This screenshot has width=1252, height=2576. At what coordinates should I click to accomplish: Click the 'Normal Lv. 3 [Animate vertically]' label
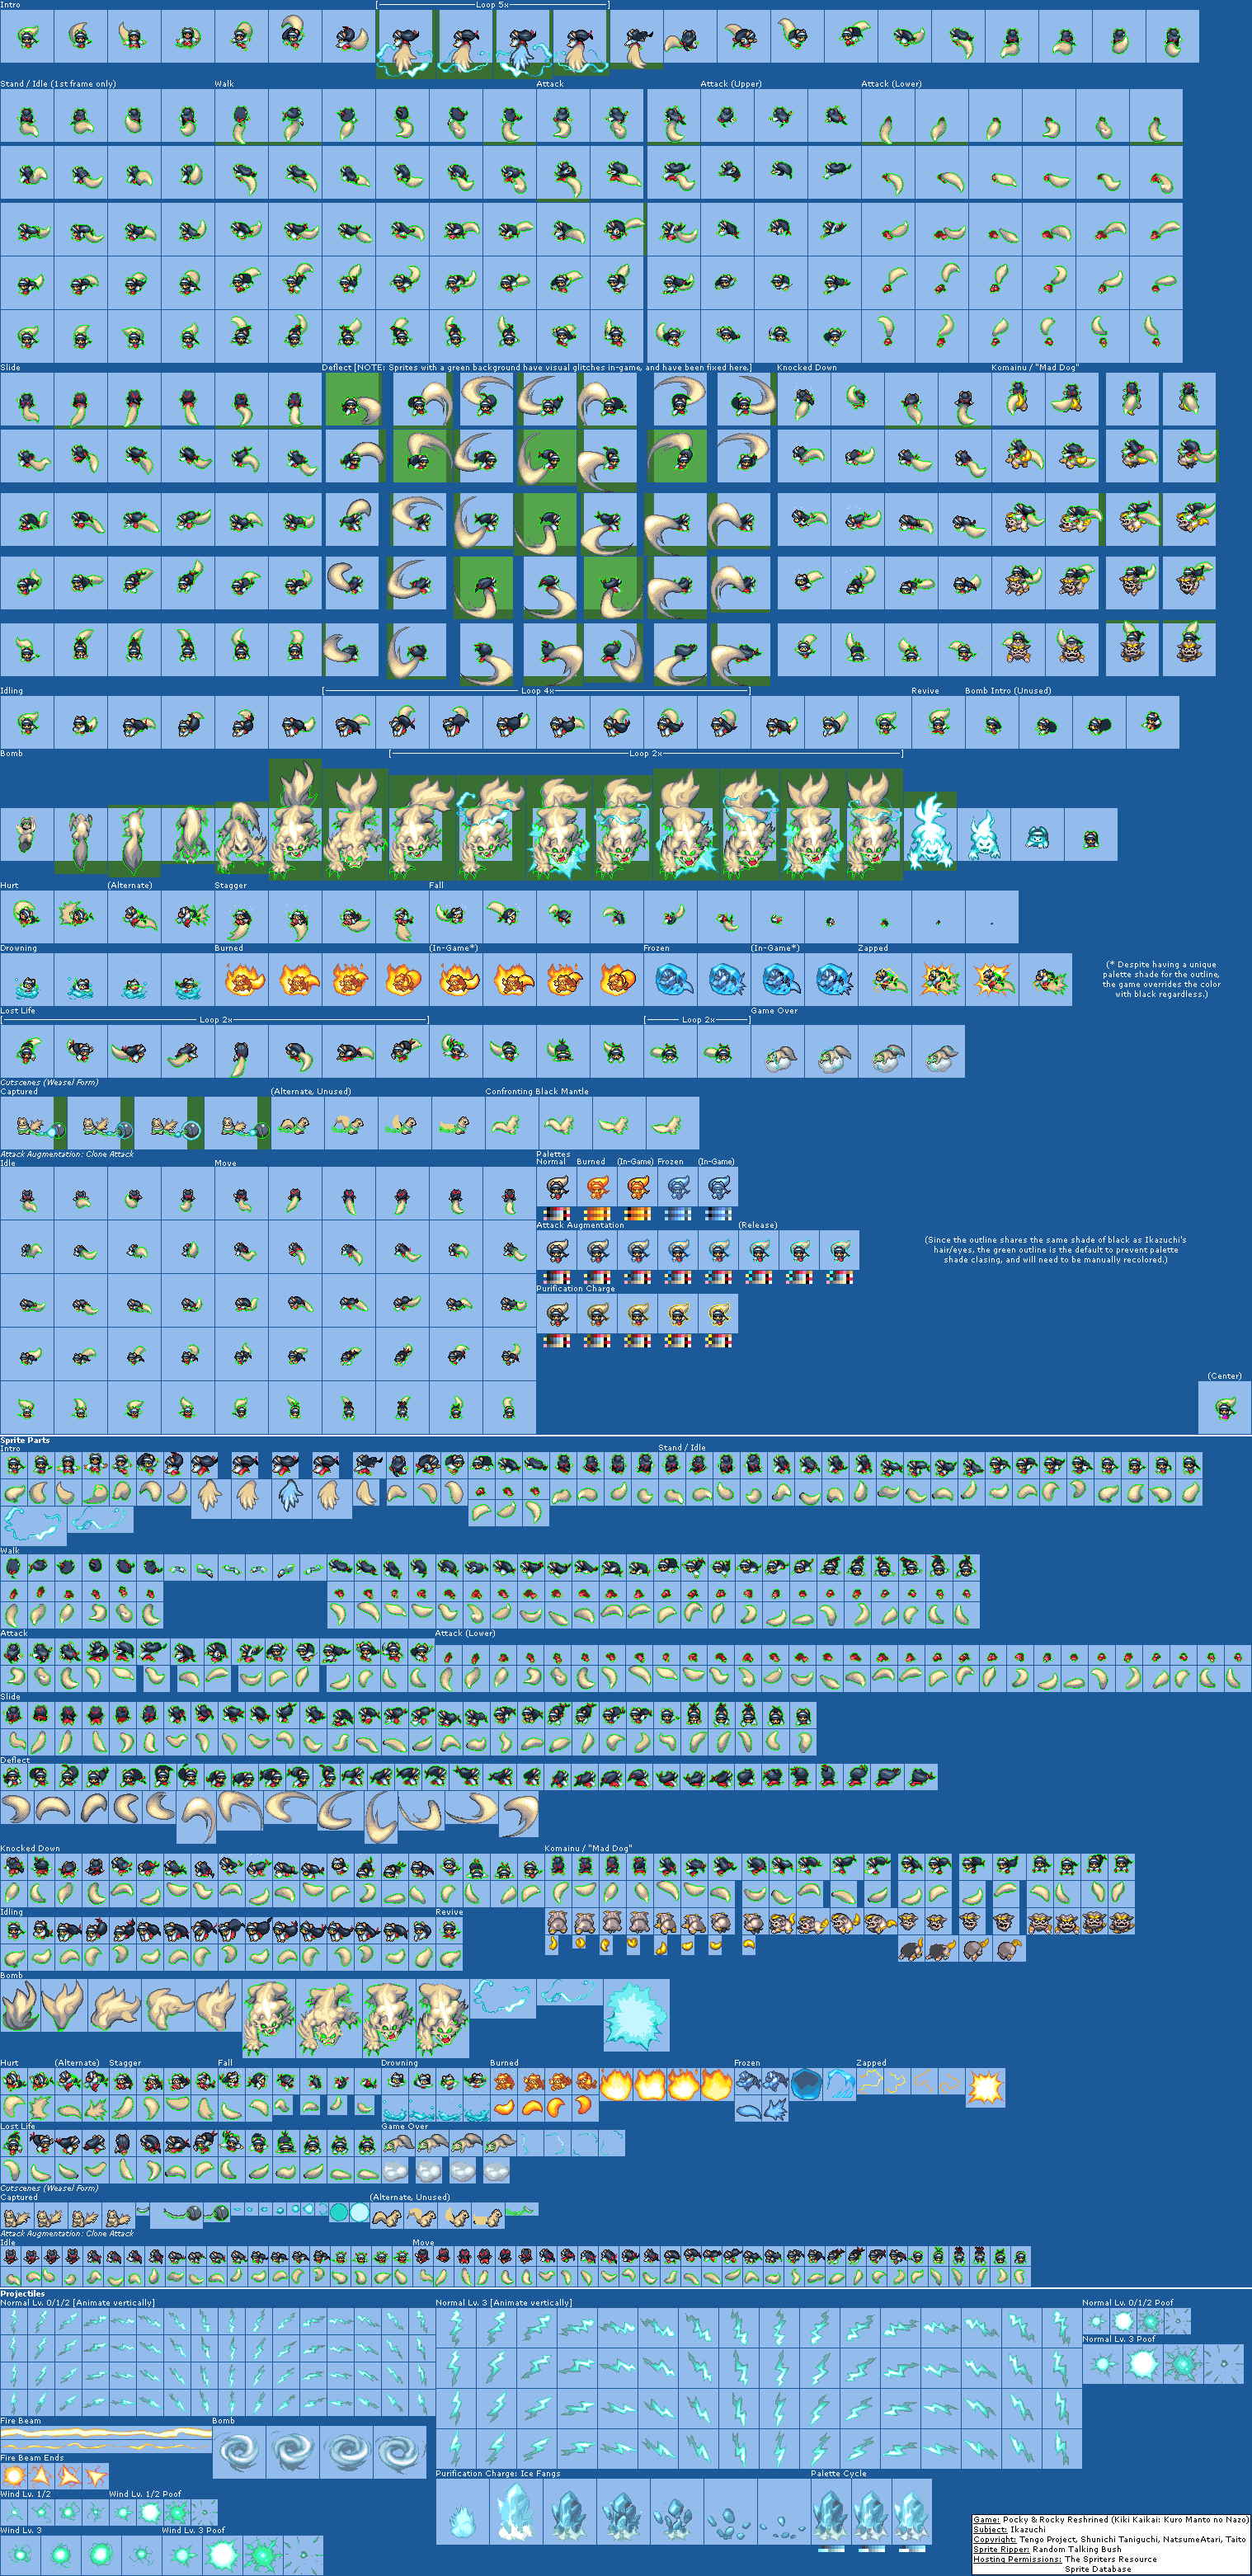504,2303
